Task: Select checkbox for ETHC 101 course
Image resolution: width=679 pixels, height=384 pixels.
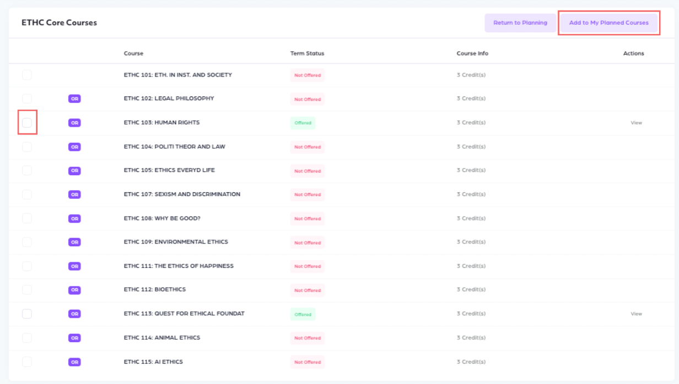Action: pyautogui.click(x=27, y=75)
